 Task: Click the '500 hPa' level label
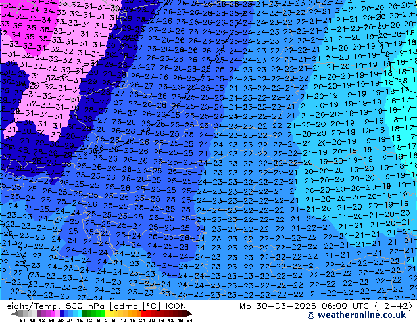click(86, 306)
